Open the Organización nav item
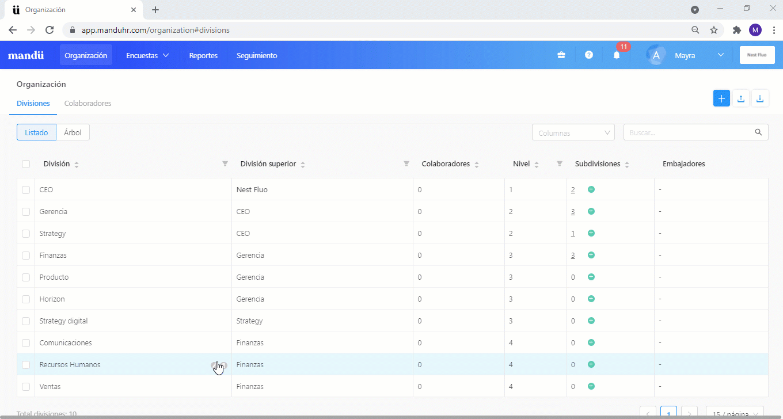This screenshot has width=783, height=419. click(86, 55)
